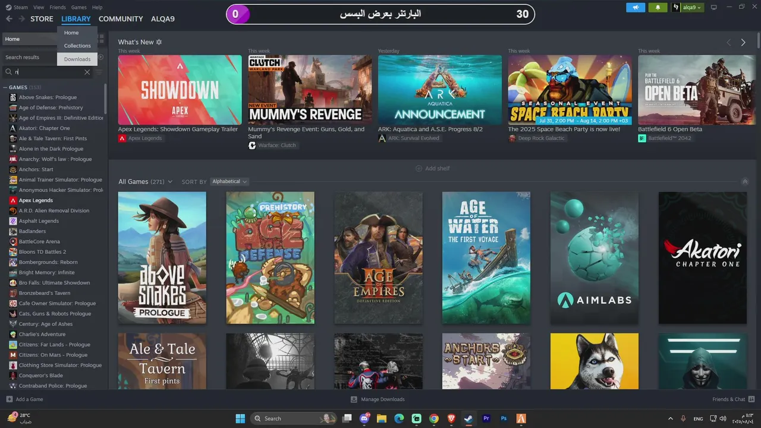Switch ENG input language in tray
761x428 pixels.
(699, 418)
